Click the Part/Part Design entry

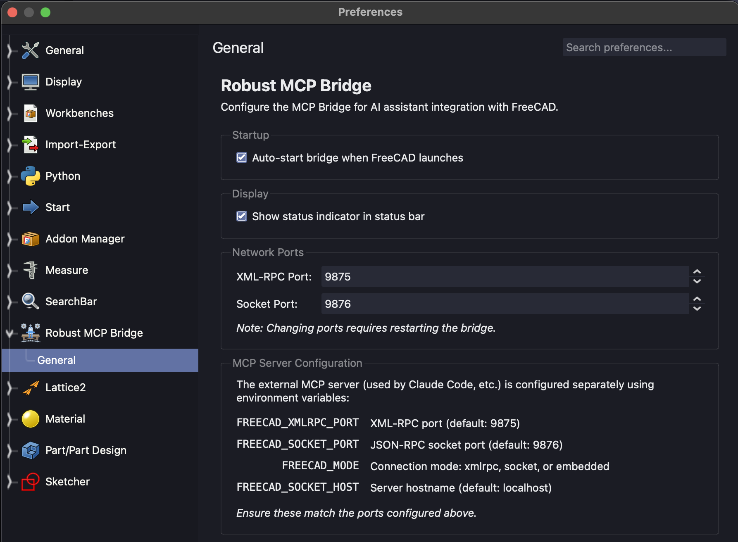tap(86, 450)
